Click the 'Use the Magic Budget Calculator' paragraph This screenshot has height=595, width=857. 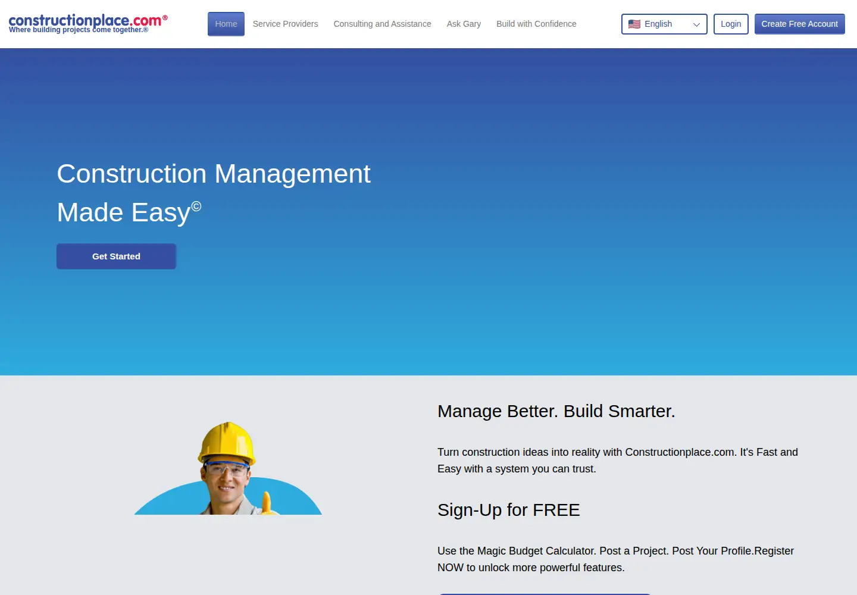pos(615,559)
